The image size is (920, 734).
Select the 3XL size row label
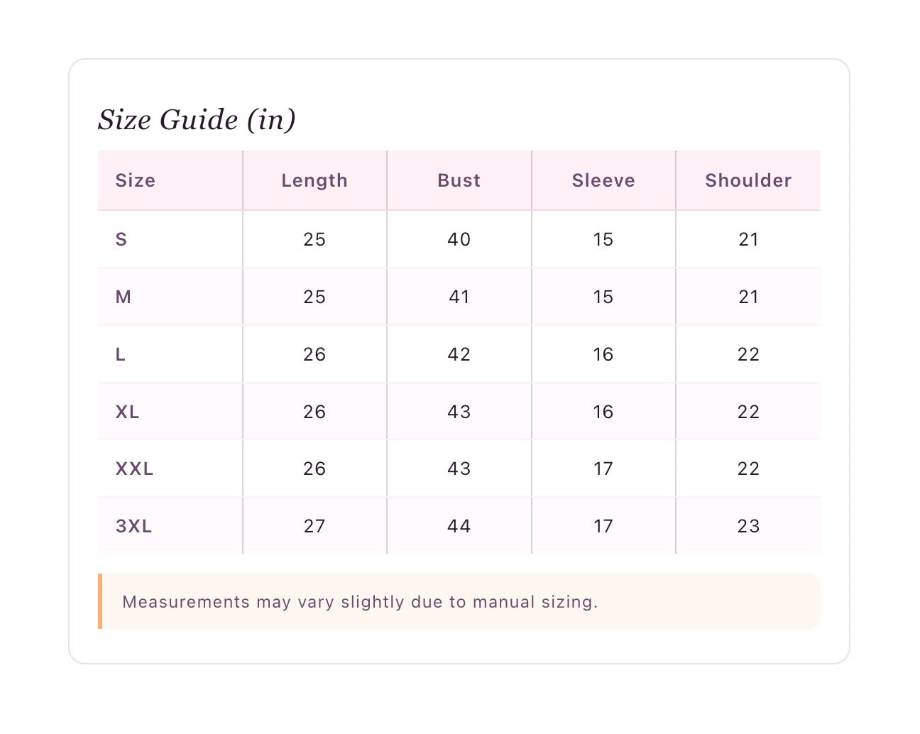[x=133, y=526]
